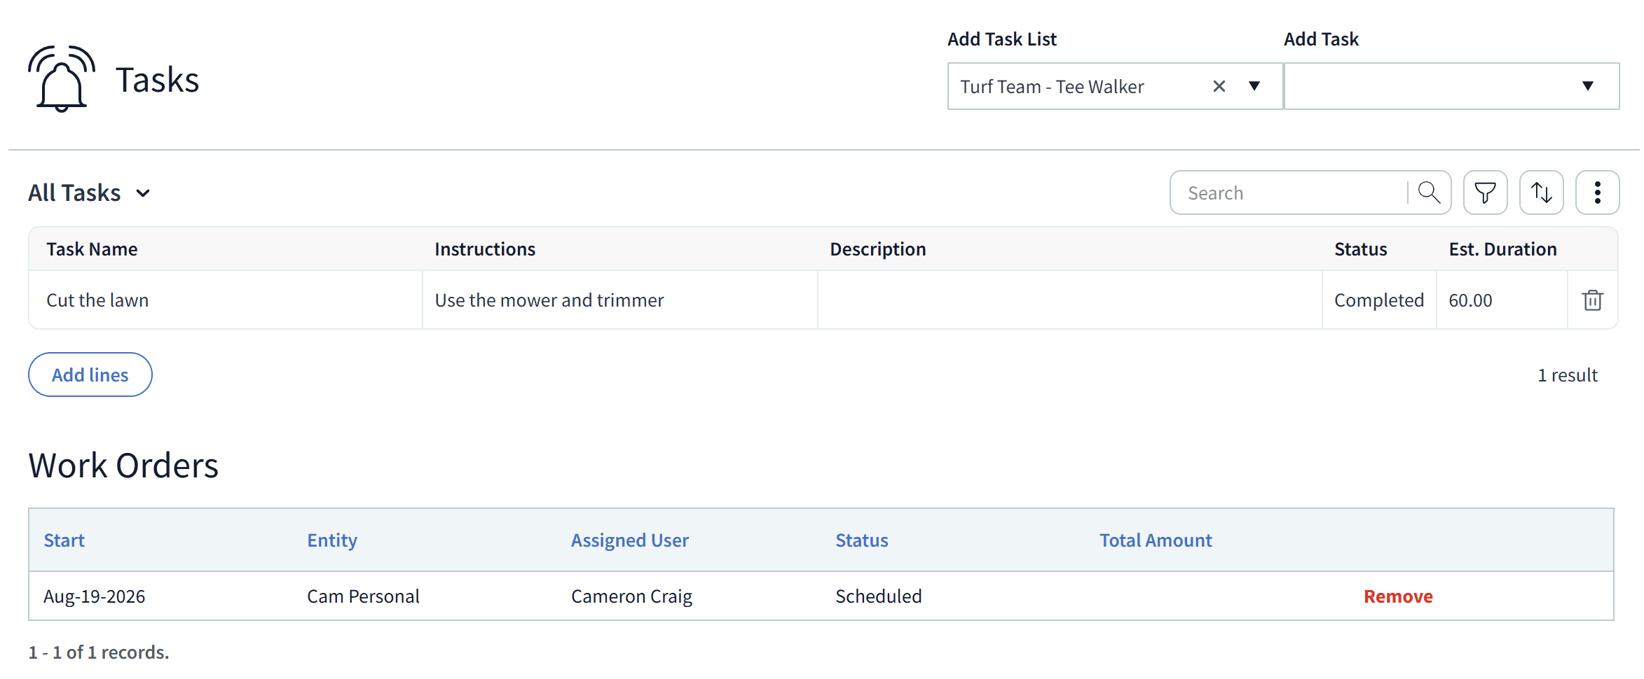Click the Description column header
The image size is (1644, 679).
coord(878,249)
